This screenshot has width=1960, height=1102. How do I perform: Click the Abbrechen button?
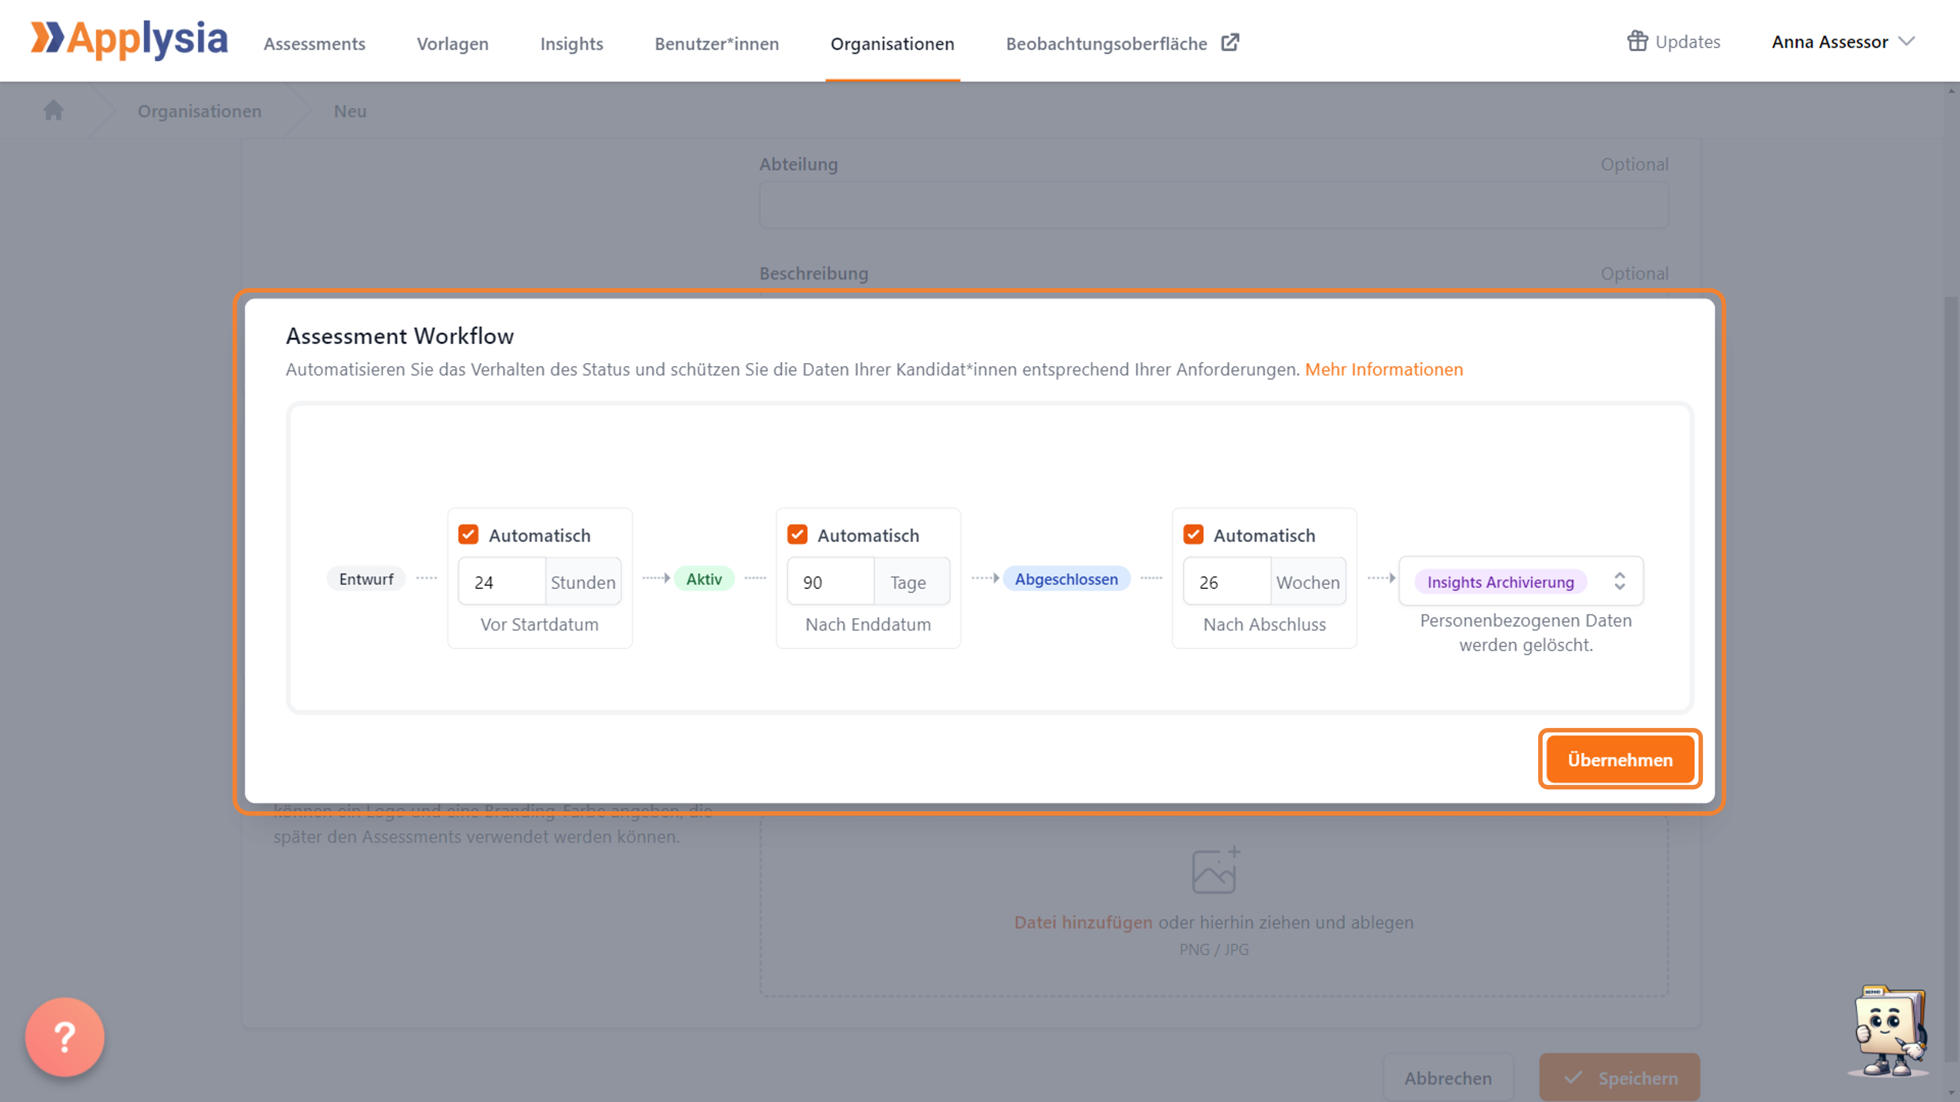point(1448,1078)
